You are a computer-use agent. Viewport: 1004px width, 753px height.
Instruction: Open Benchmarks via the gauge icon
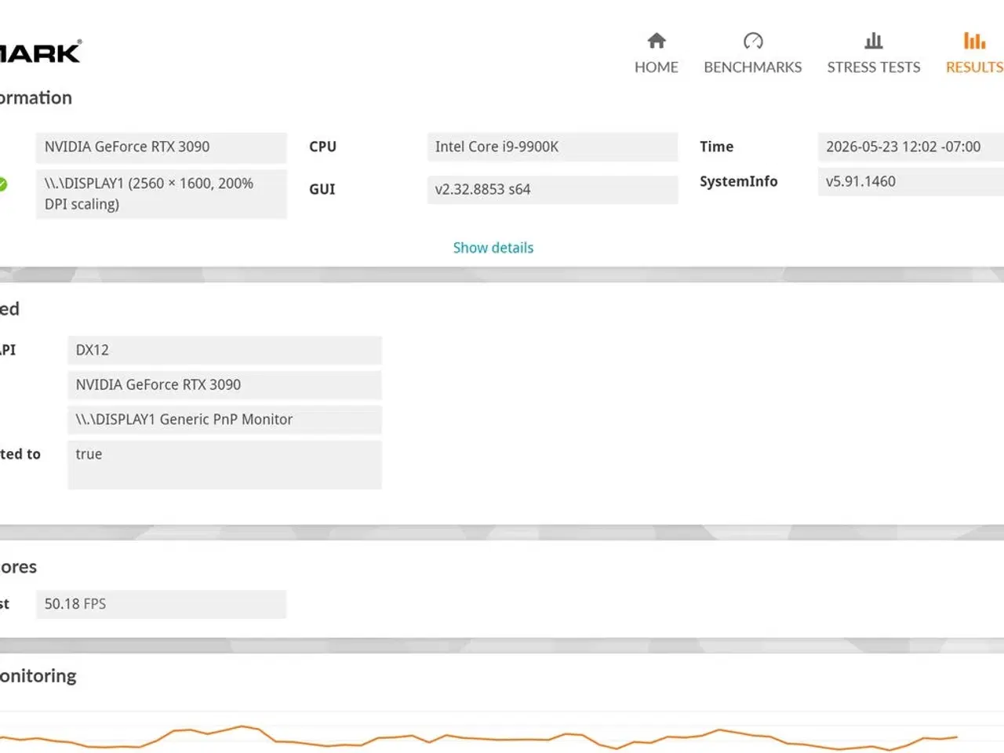[x=753, y=40]
